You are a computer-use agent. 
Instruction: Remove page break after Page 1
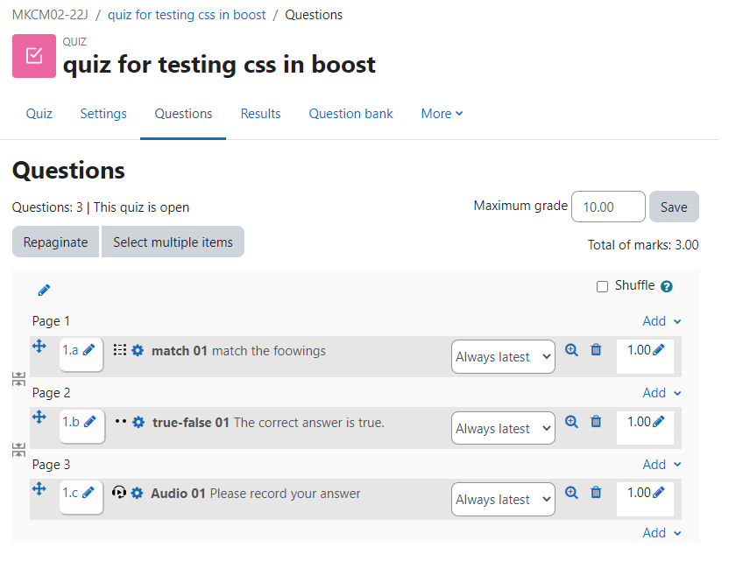(18, 379)
